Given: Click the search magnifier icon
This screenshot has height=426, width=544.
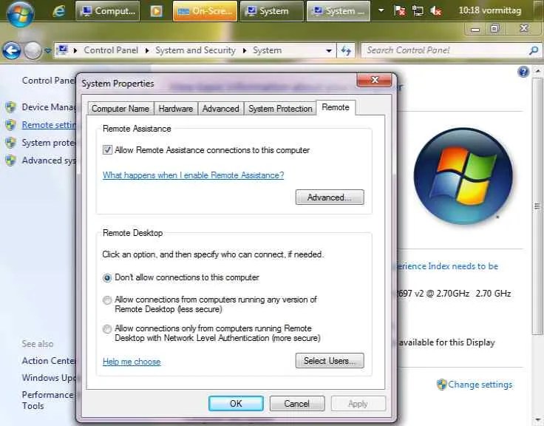Looking at the screenshot, I should point(534,51).
